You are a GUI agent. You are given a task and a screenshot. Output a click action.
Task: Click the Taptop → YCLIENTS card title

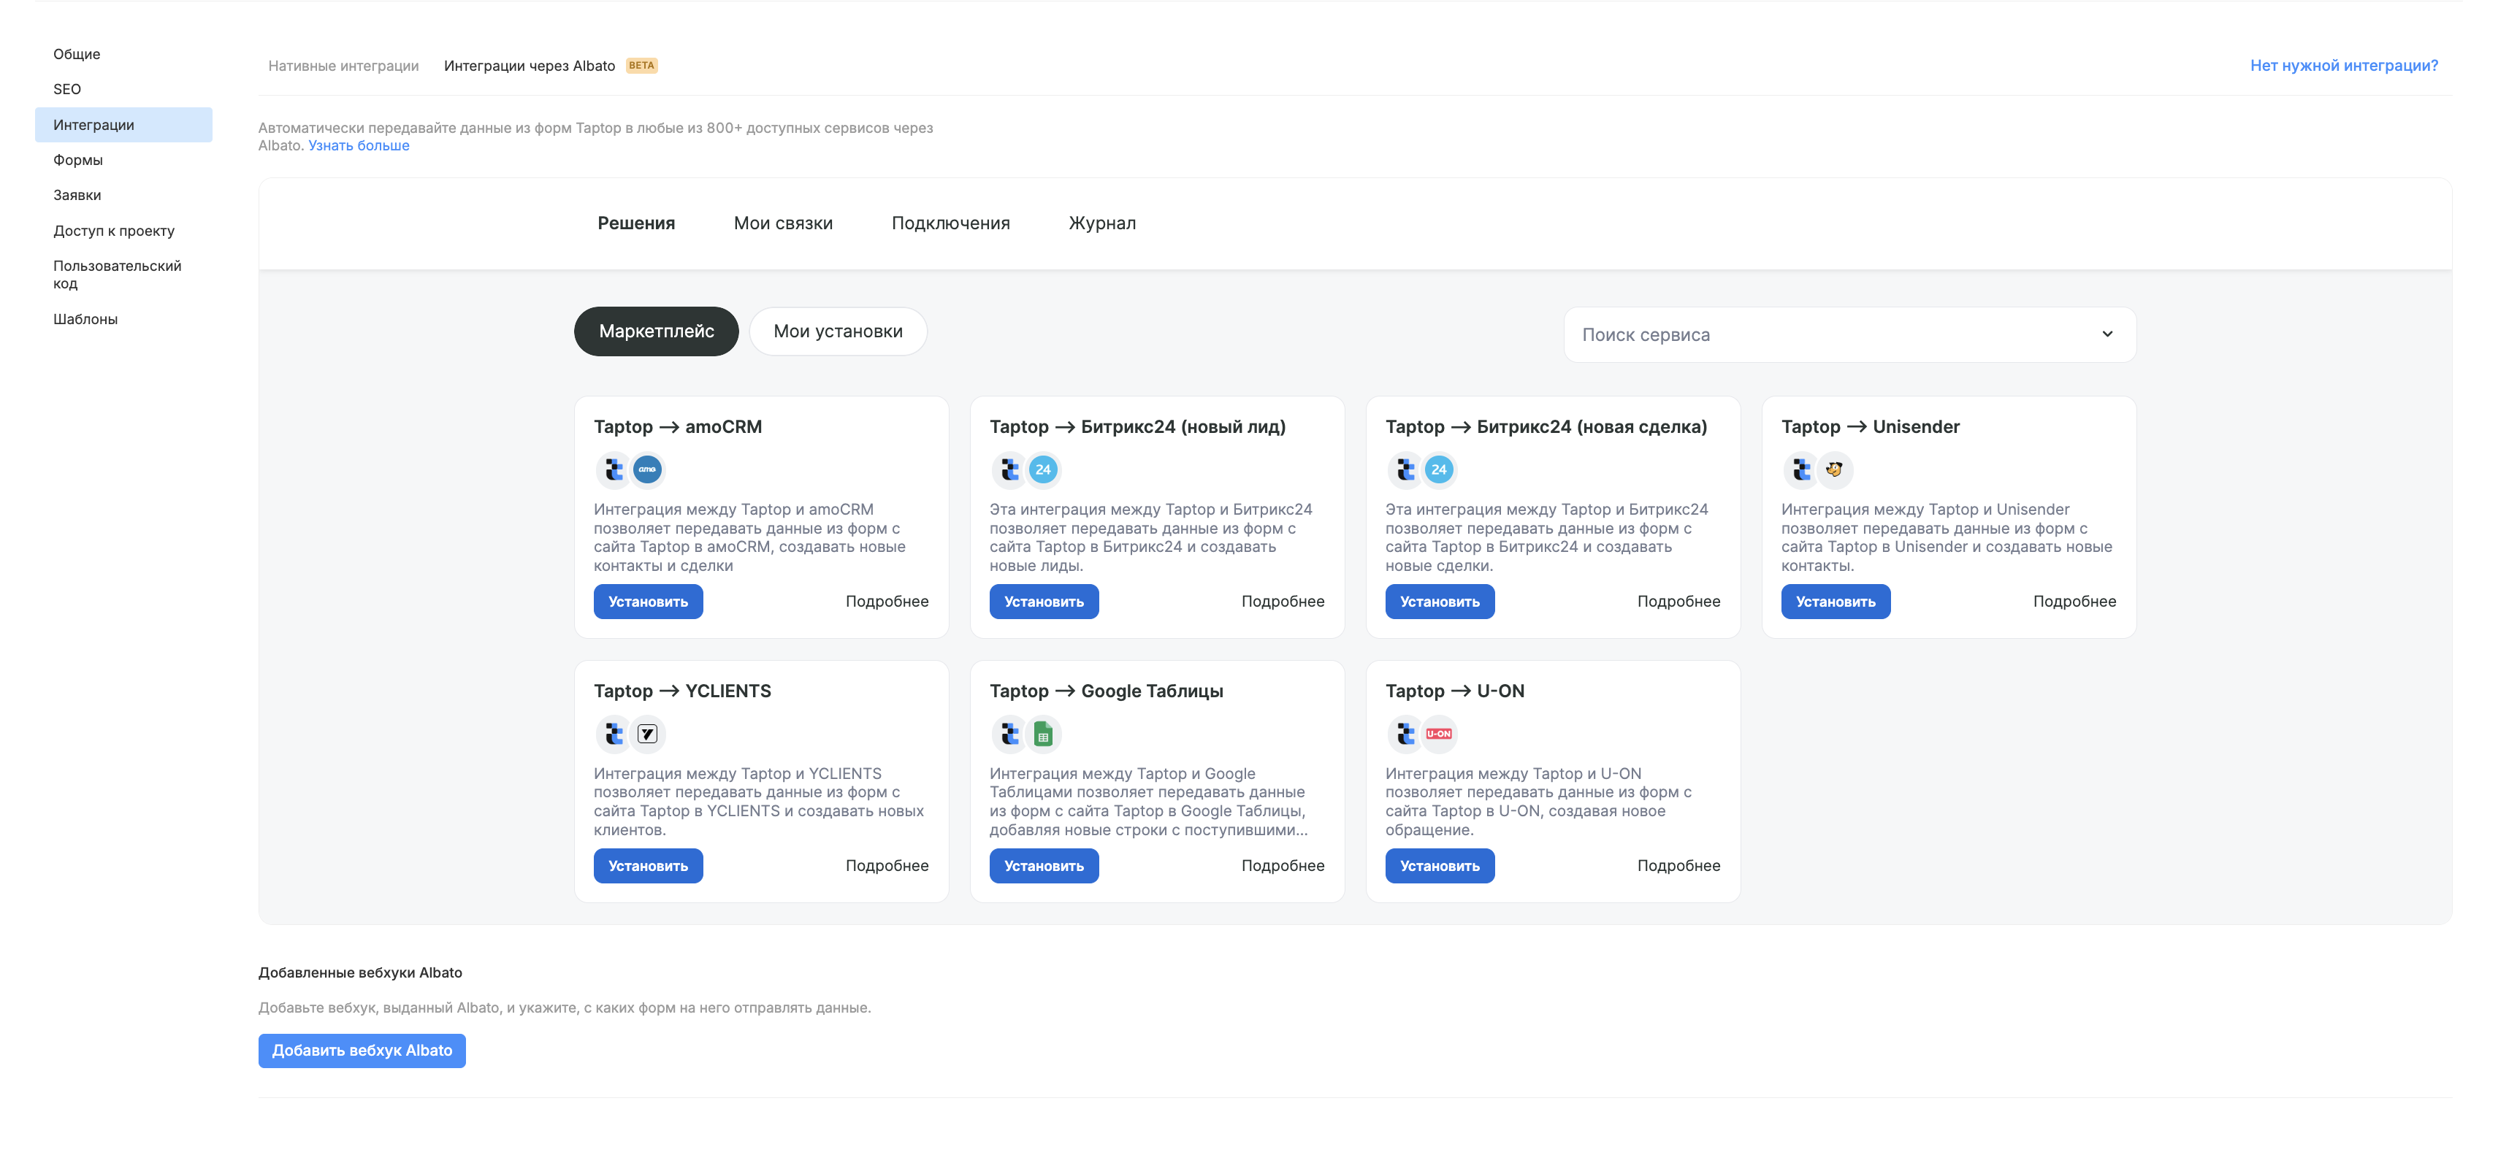[x=681, y=692]
